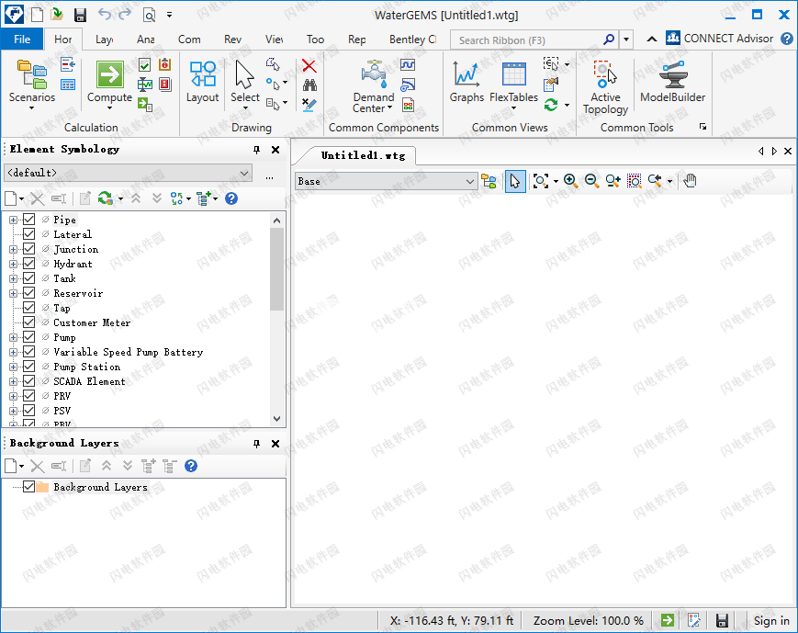Uncheck the Pipe element checkbox
The width and height of the screenshot is (798, 633).
[29, 220]
